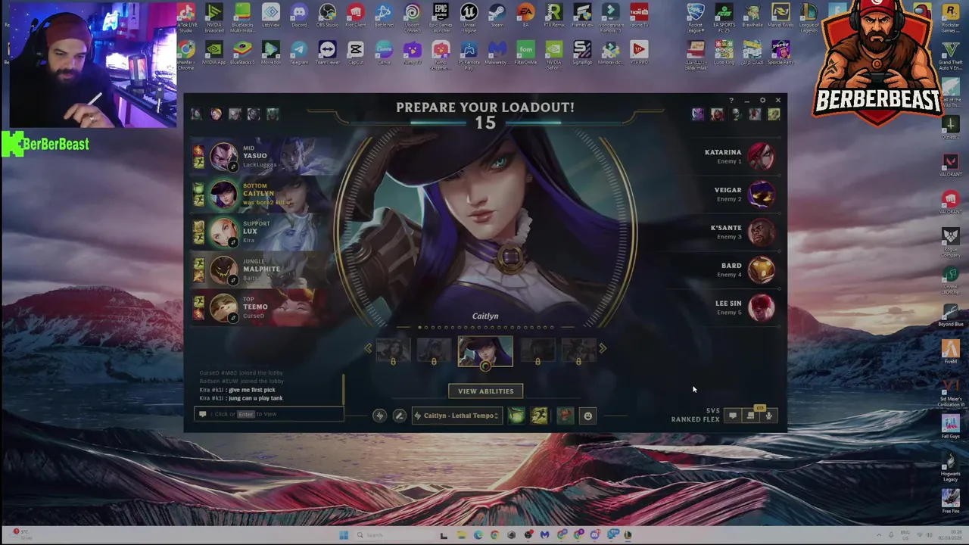Select the first locked skin thumbnail
969x545 pixels.
[x=393, y=350]
